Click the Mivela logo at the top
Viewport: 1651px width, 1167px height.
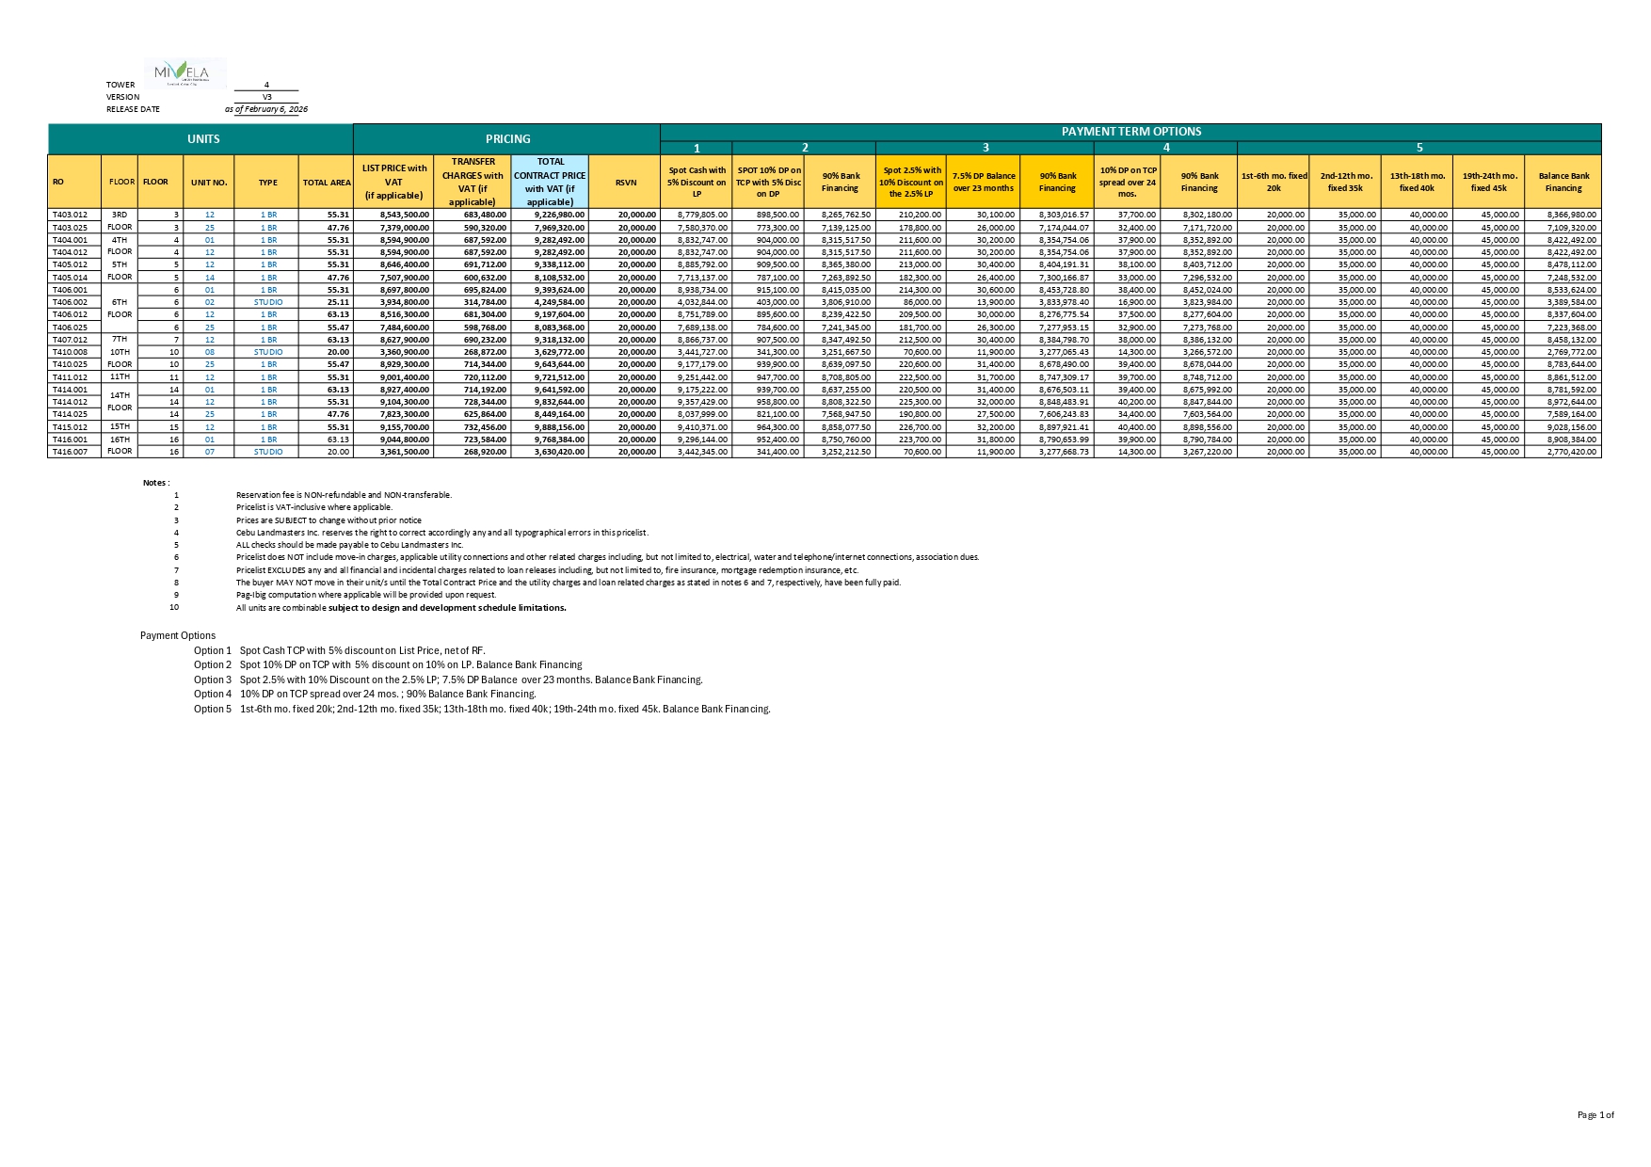185,72
